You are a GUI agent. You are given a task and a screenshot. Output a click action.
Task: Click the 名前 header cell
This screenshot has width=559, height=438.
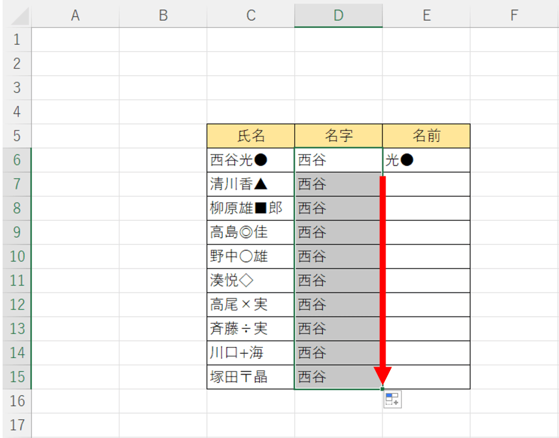[427, 136]
